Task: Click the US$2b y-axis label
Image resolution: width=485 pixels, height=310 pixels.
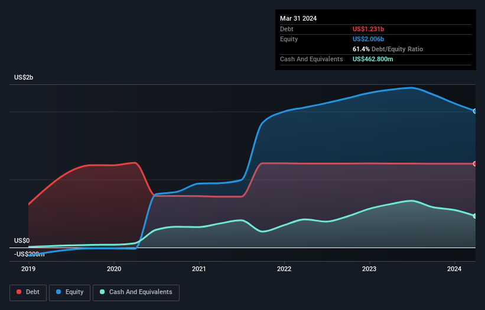Action: [x=24, y=77]
